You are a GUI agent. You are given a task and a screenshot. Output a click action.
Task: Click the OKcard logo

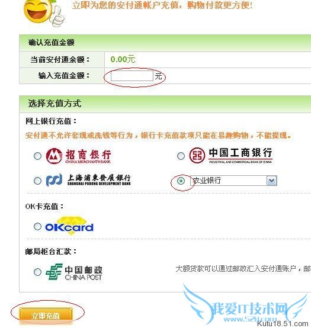click(x=69, y=226)
